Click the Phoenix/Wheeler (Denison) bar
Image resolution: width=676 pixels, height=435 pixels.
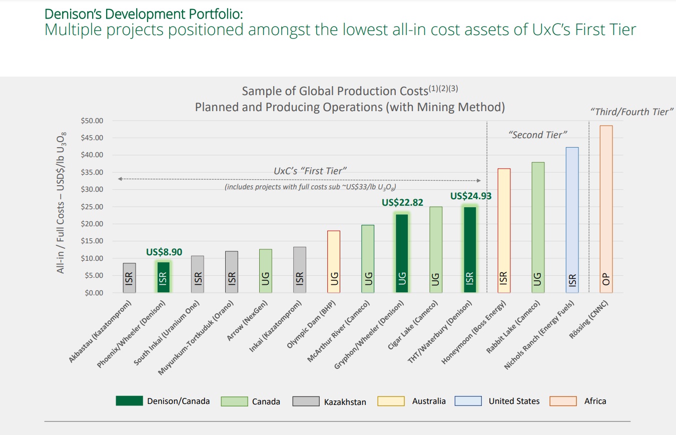[x=163, y=277]
